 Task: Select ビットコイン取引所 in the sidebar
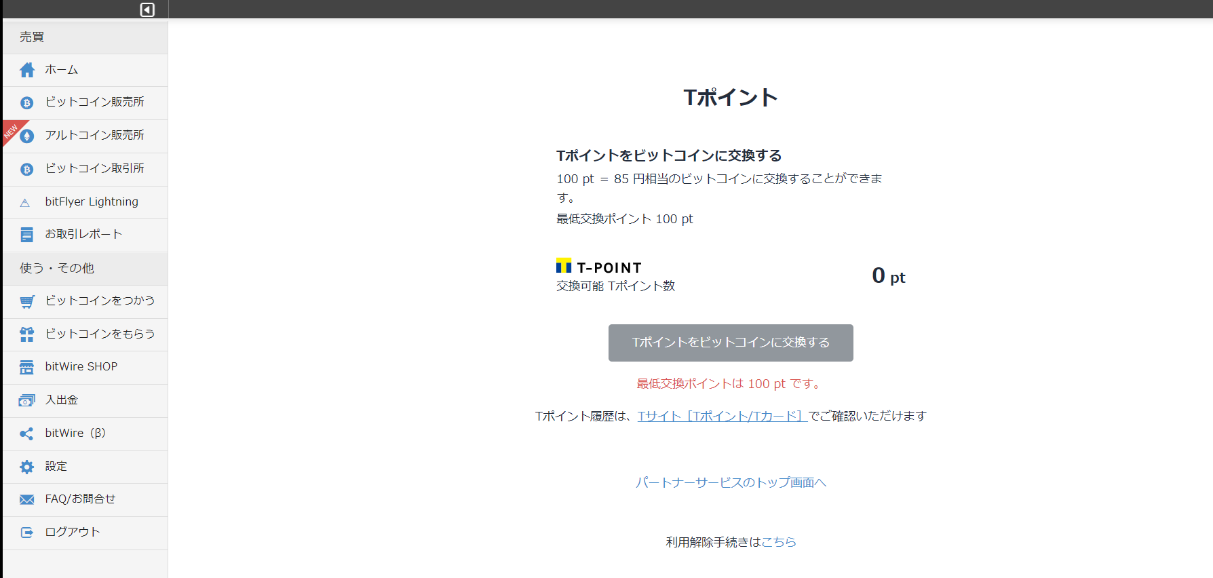[x=85, y=169]
